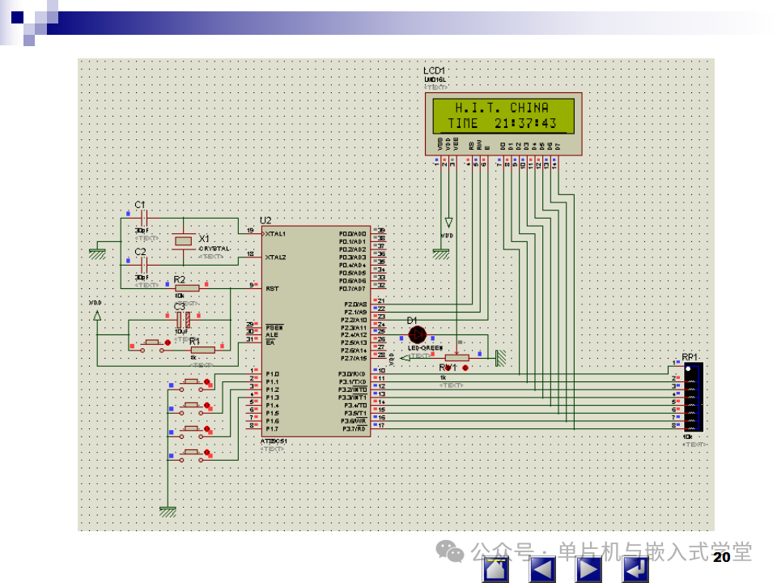The height and width of the screenshot is (583, 777).
Task: Select the VDD power arrow near C3
Action: tap(97, 315)
